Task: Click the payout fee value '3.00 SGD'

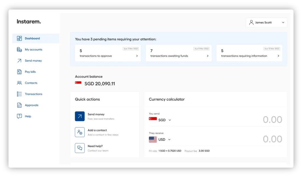Action: (204, 151)
